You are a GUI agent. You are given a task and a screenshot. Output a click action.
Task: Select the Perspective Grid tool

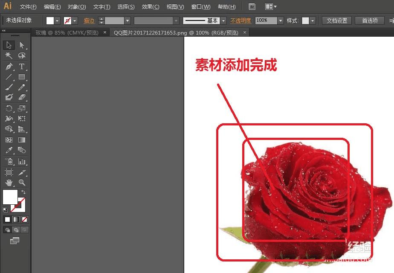click(22, 129)
